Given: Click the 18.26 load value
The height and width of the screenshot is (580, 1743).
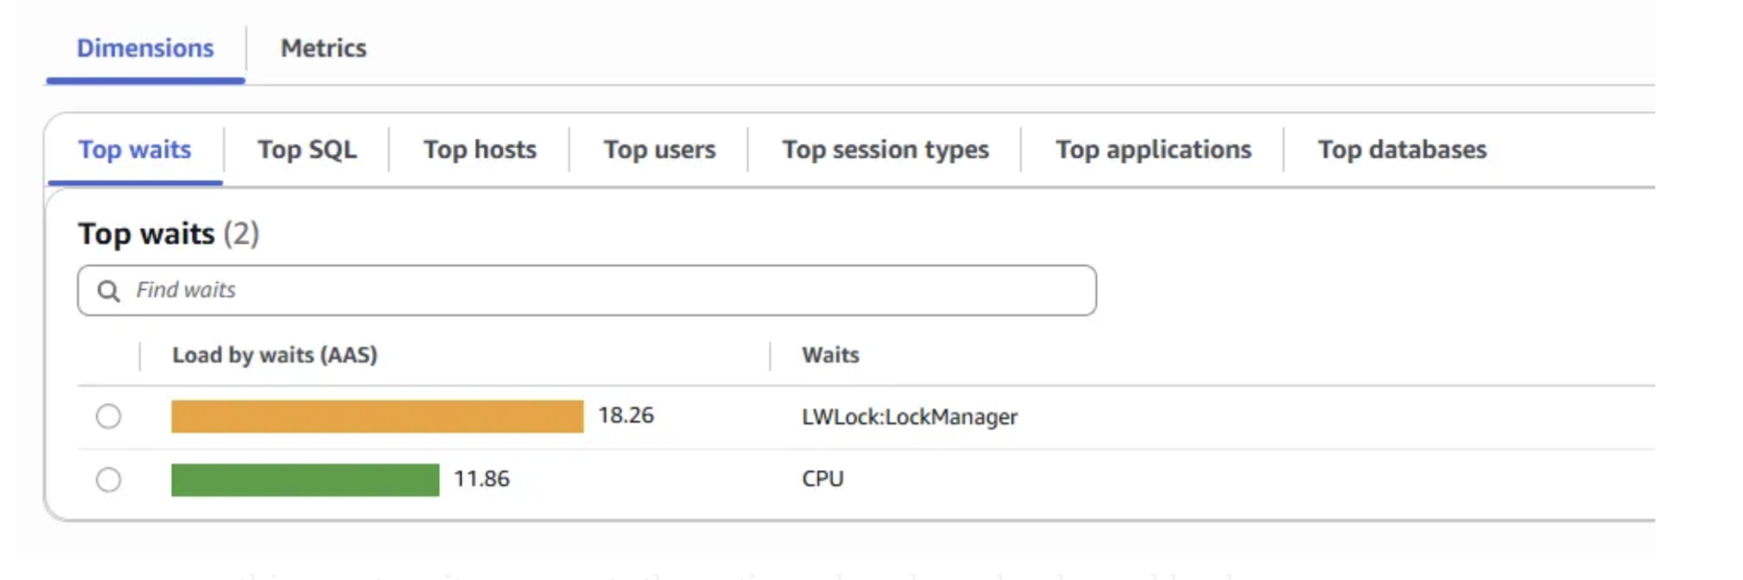Looking at the screenshot, I should tap(626, 416).
